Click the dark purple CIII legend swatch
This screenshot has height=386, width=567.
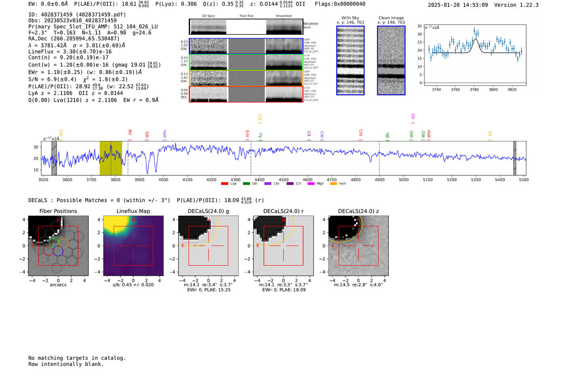coord(290,184)
